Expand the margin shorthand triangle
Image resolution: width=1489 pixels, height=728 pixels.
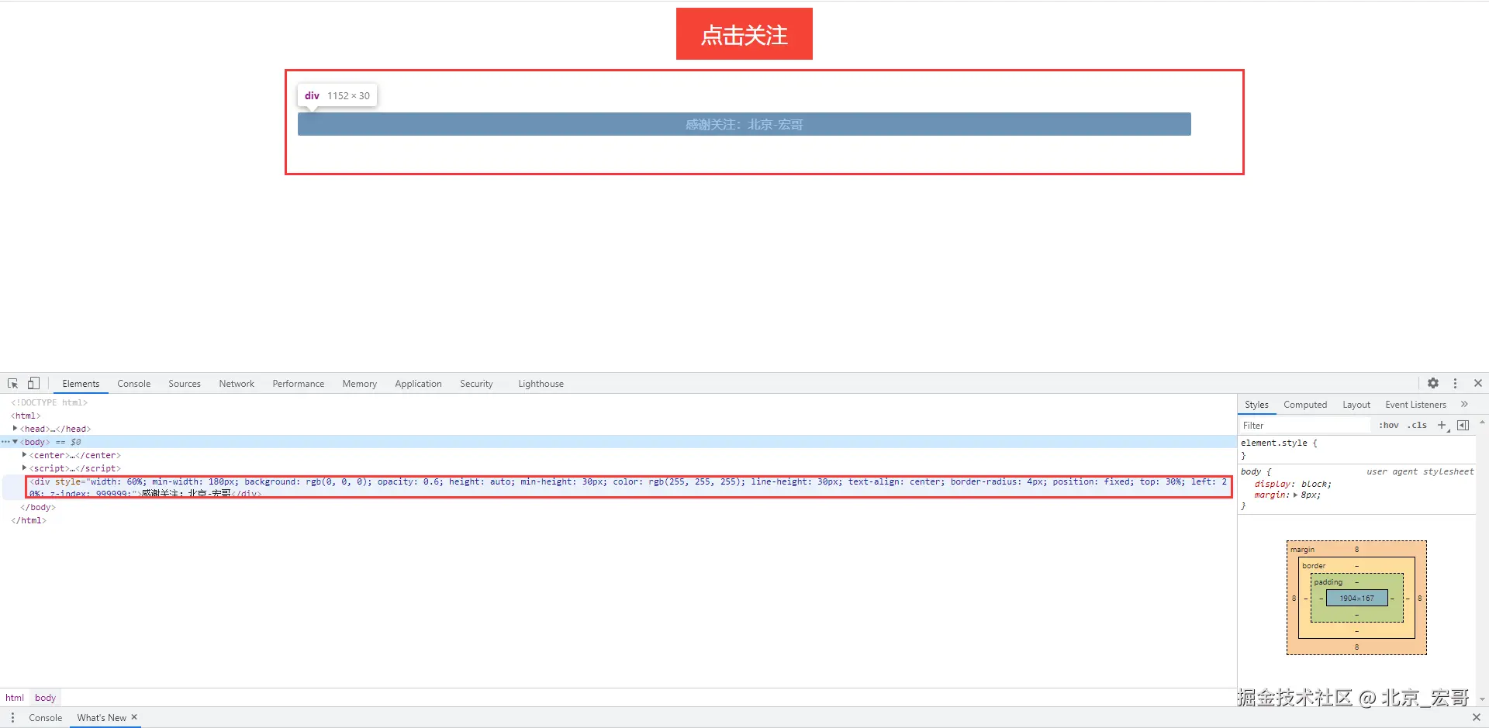(1295, 495)
